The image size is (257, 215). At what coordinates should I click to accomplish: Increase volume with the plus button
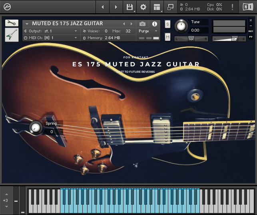[243, 39]
